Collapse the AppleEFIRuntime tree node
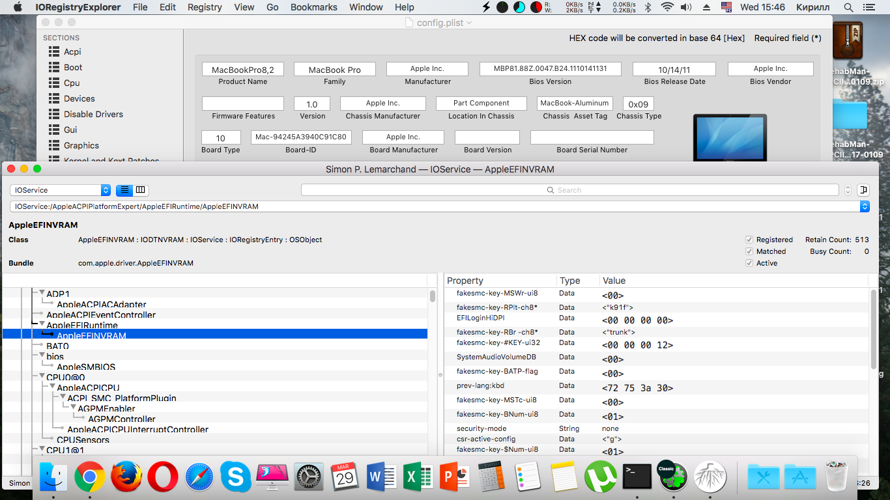The height and width of the screenshot is (500, 890). 42,324
